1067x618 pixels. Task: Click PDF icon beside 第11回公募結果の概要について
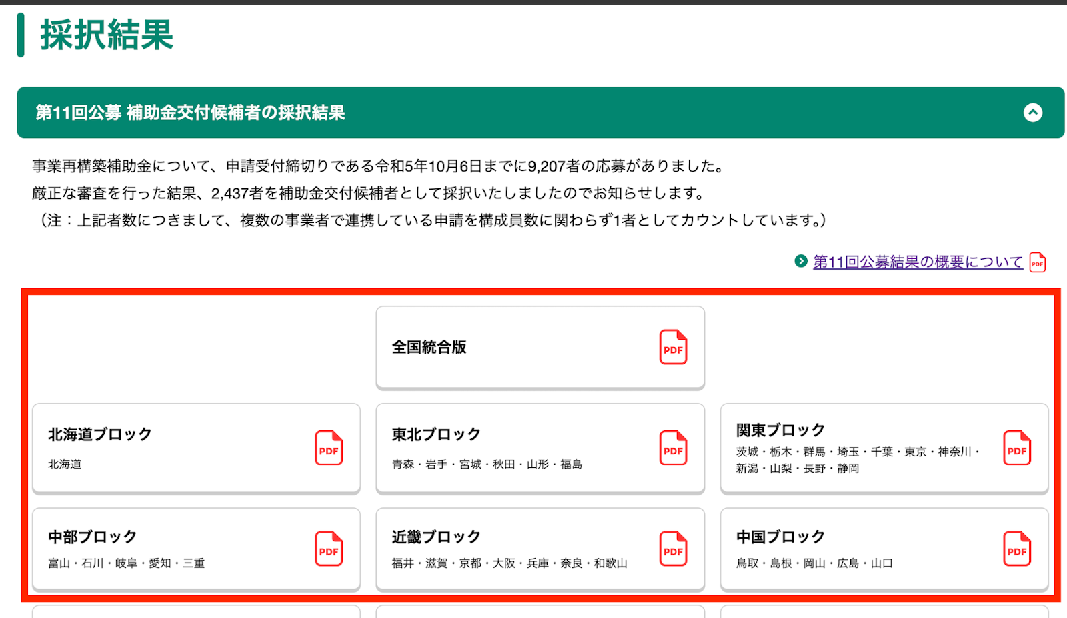pyautogui.click(x=1038, y=262)
